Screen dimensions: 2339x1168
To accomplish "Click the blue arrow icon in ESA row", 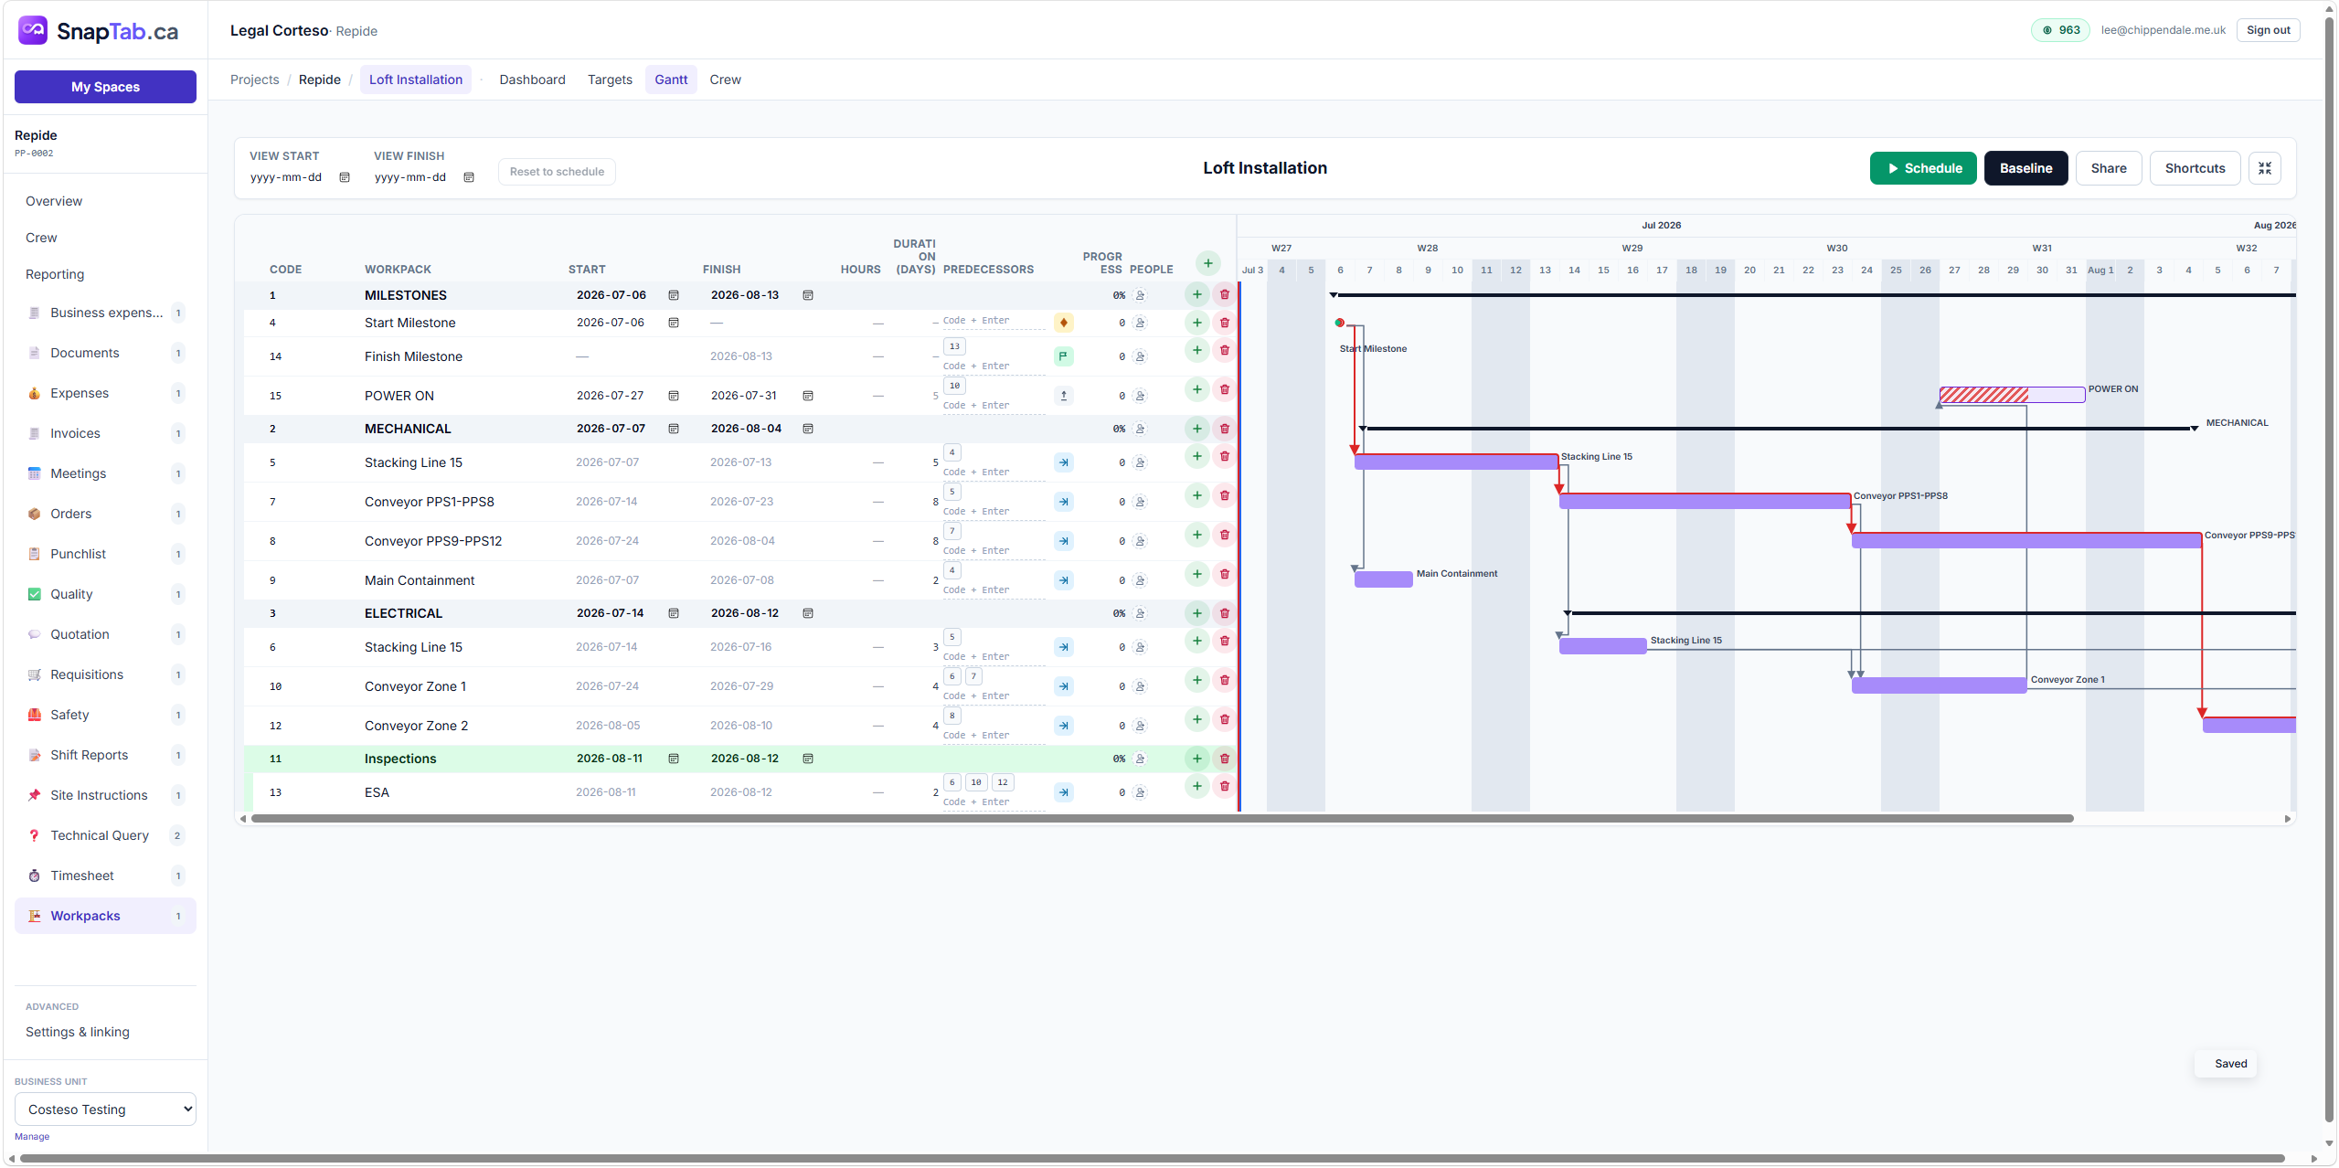I will 1063,792.
